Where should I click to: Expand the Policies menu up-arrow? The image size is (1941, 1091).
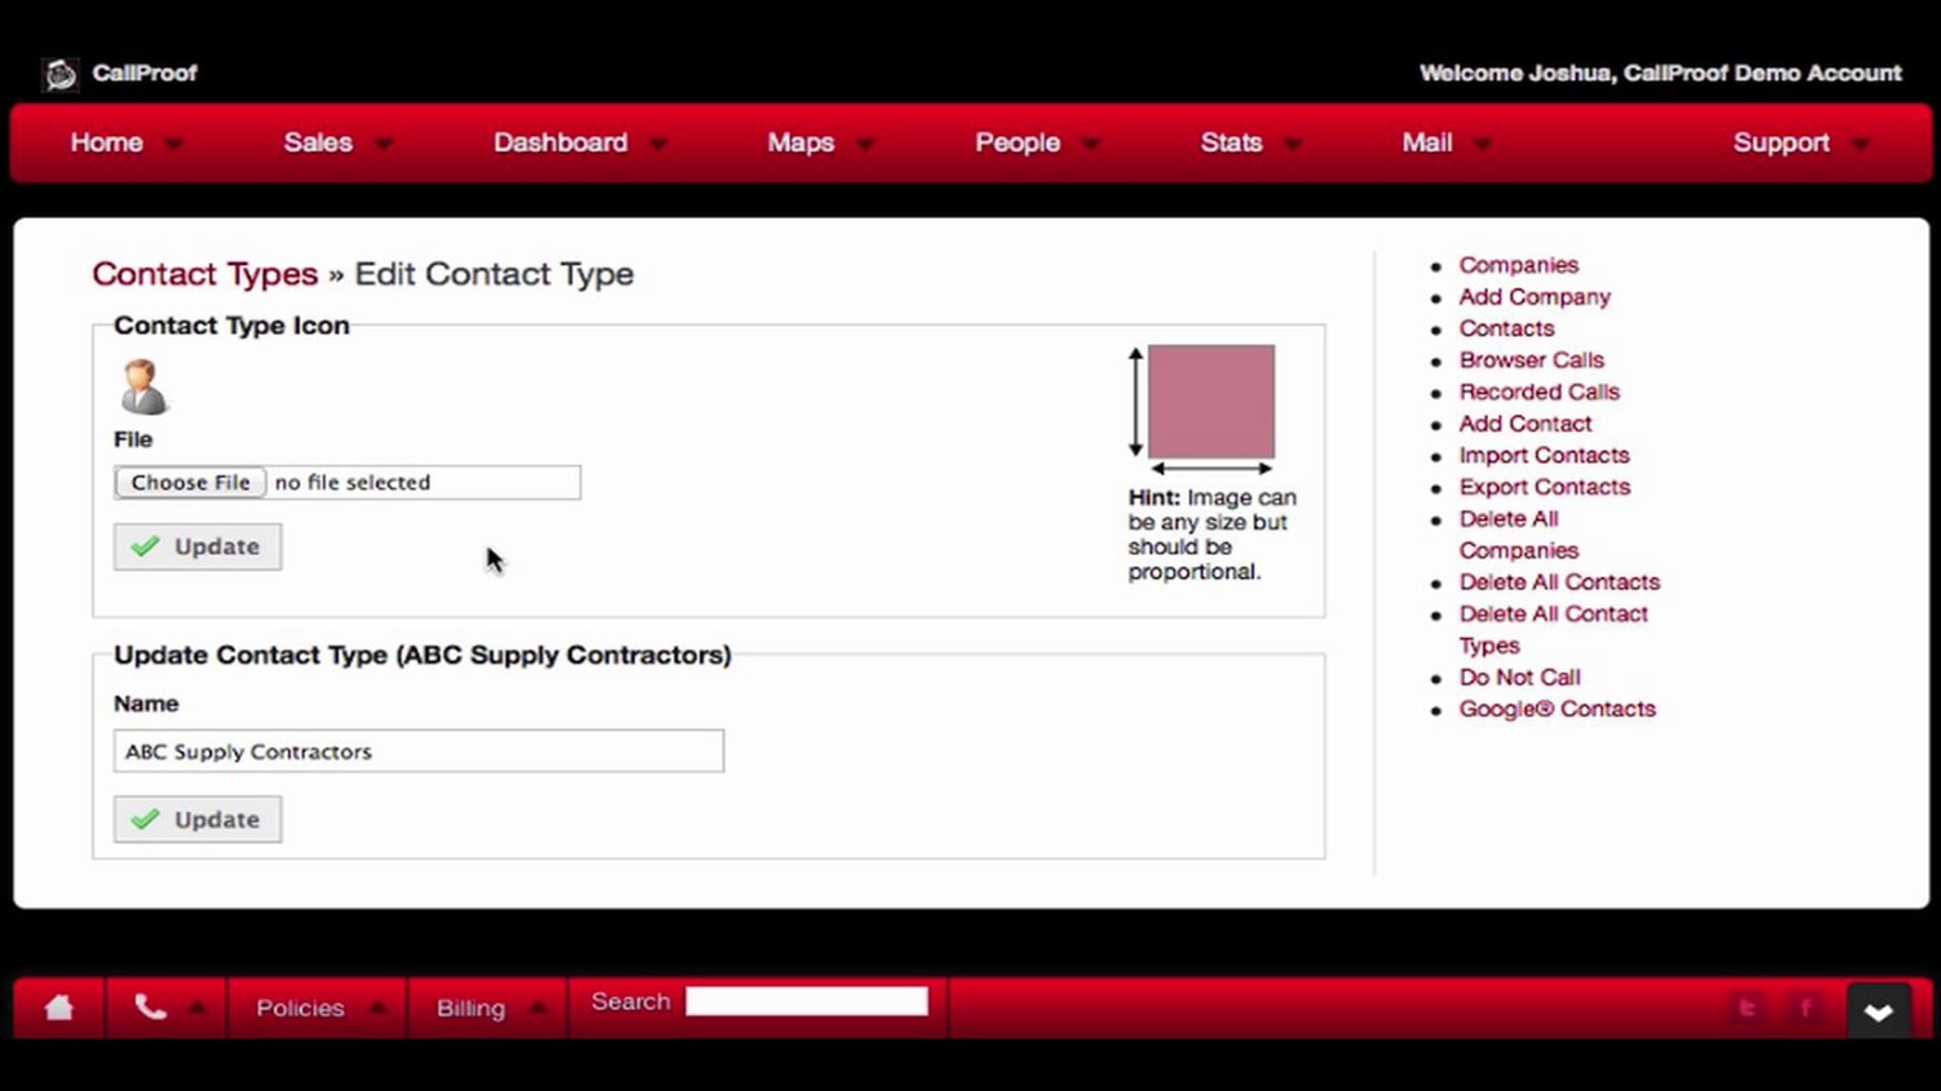coord(377,1008)
